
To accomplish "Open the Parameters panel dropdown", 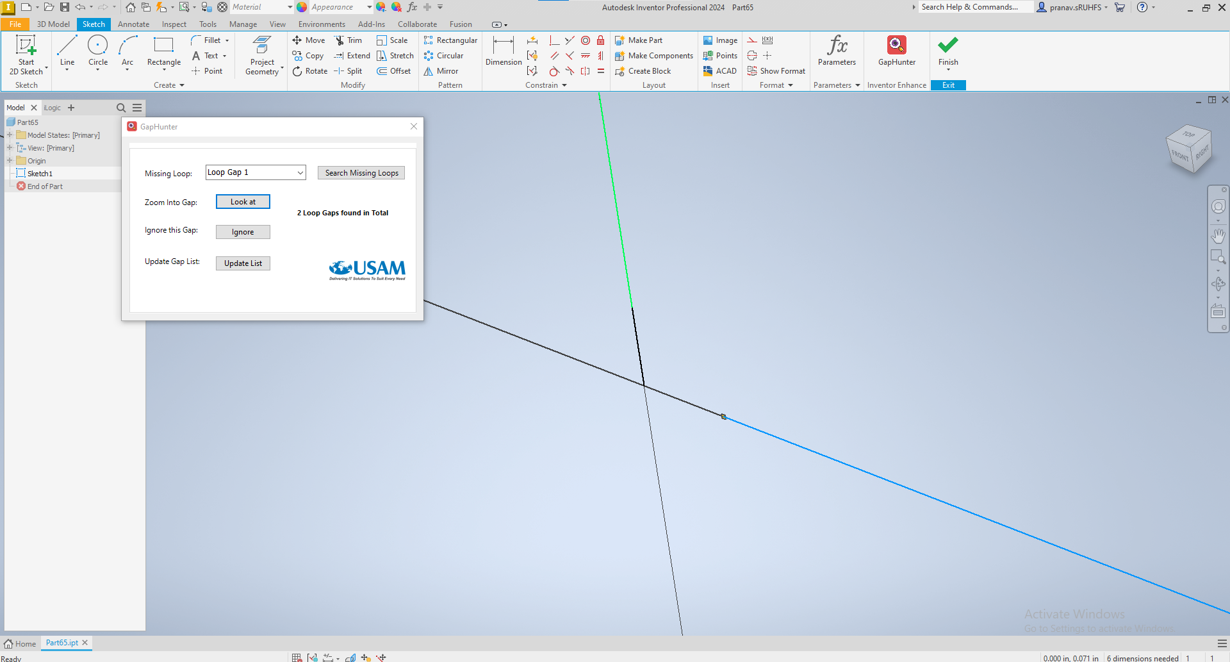I will tap(837, 85).
